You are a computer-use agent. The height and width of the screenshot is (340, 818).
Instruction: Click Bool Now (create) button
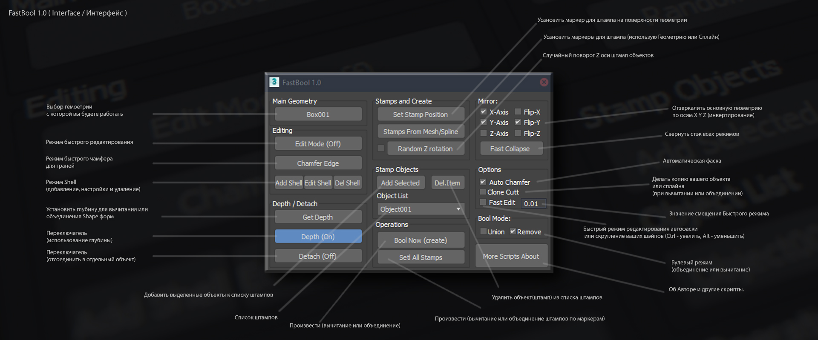point(421,240)
